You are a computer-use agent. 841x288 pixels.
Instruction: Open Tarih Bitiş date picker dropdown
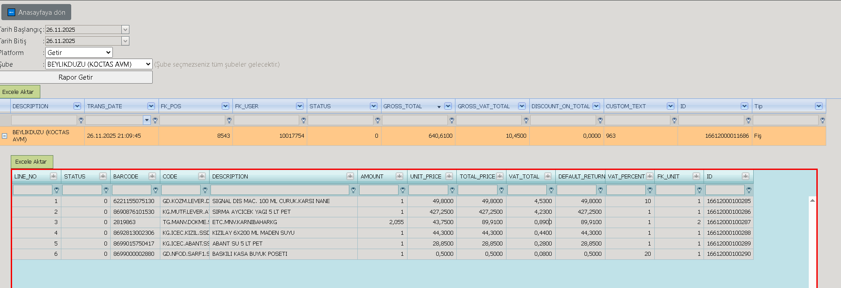[x=125, y=41]
